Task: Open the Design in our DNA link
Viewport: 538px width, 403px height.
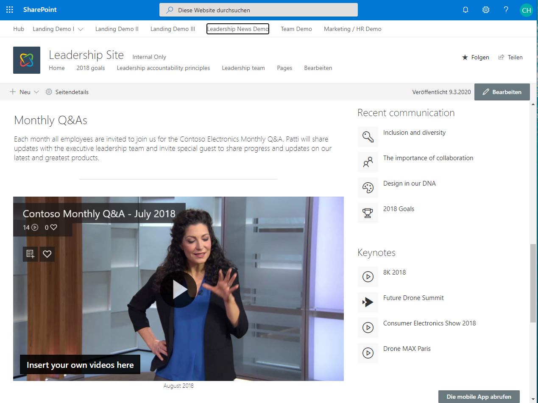Action: tap(410, 183)
